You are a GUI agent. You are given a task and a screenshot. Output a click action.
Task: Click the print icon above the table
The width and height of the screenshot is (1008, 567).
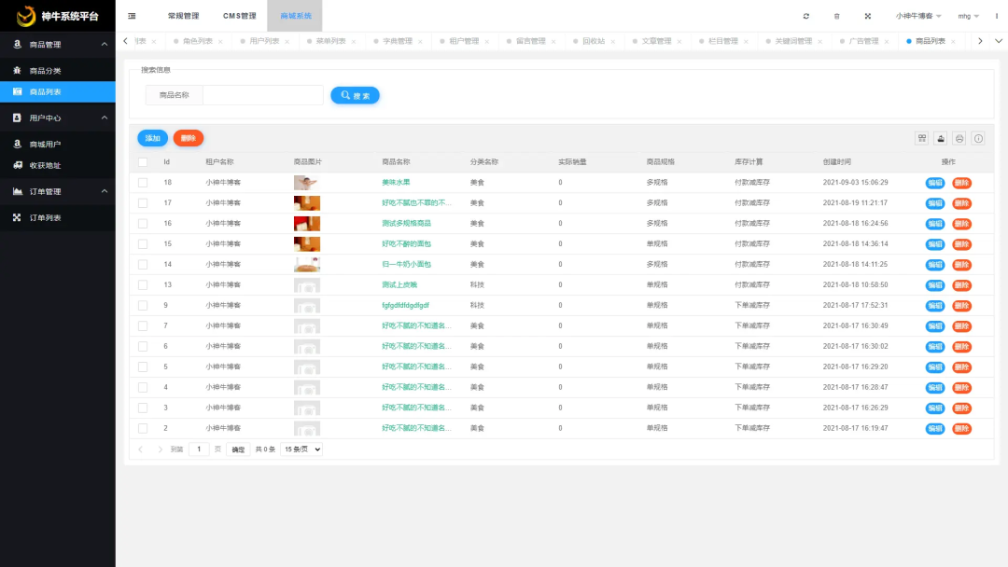tap(959, 138)
